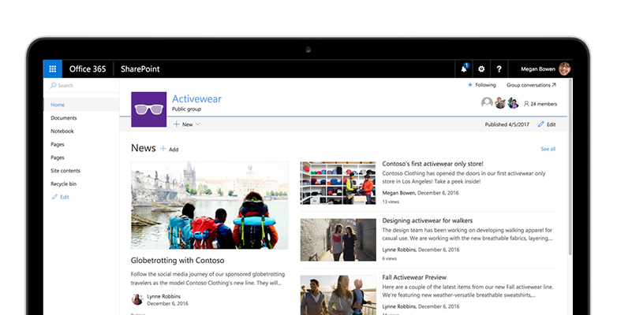Open the Office 365 app launcher grid
This screenshot has height=315, width=617.
coord(52,69)
